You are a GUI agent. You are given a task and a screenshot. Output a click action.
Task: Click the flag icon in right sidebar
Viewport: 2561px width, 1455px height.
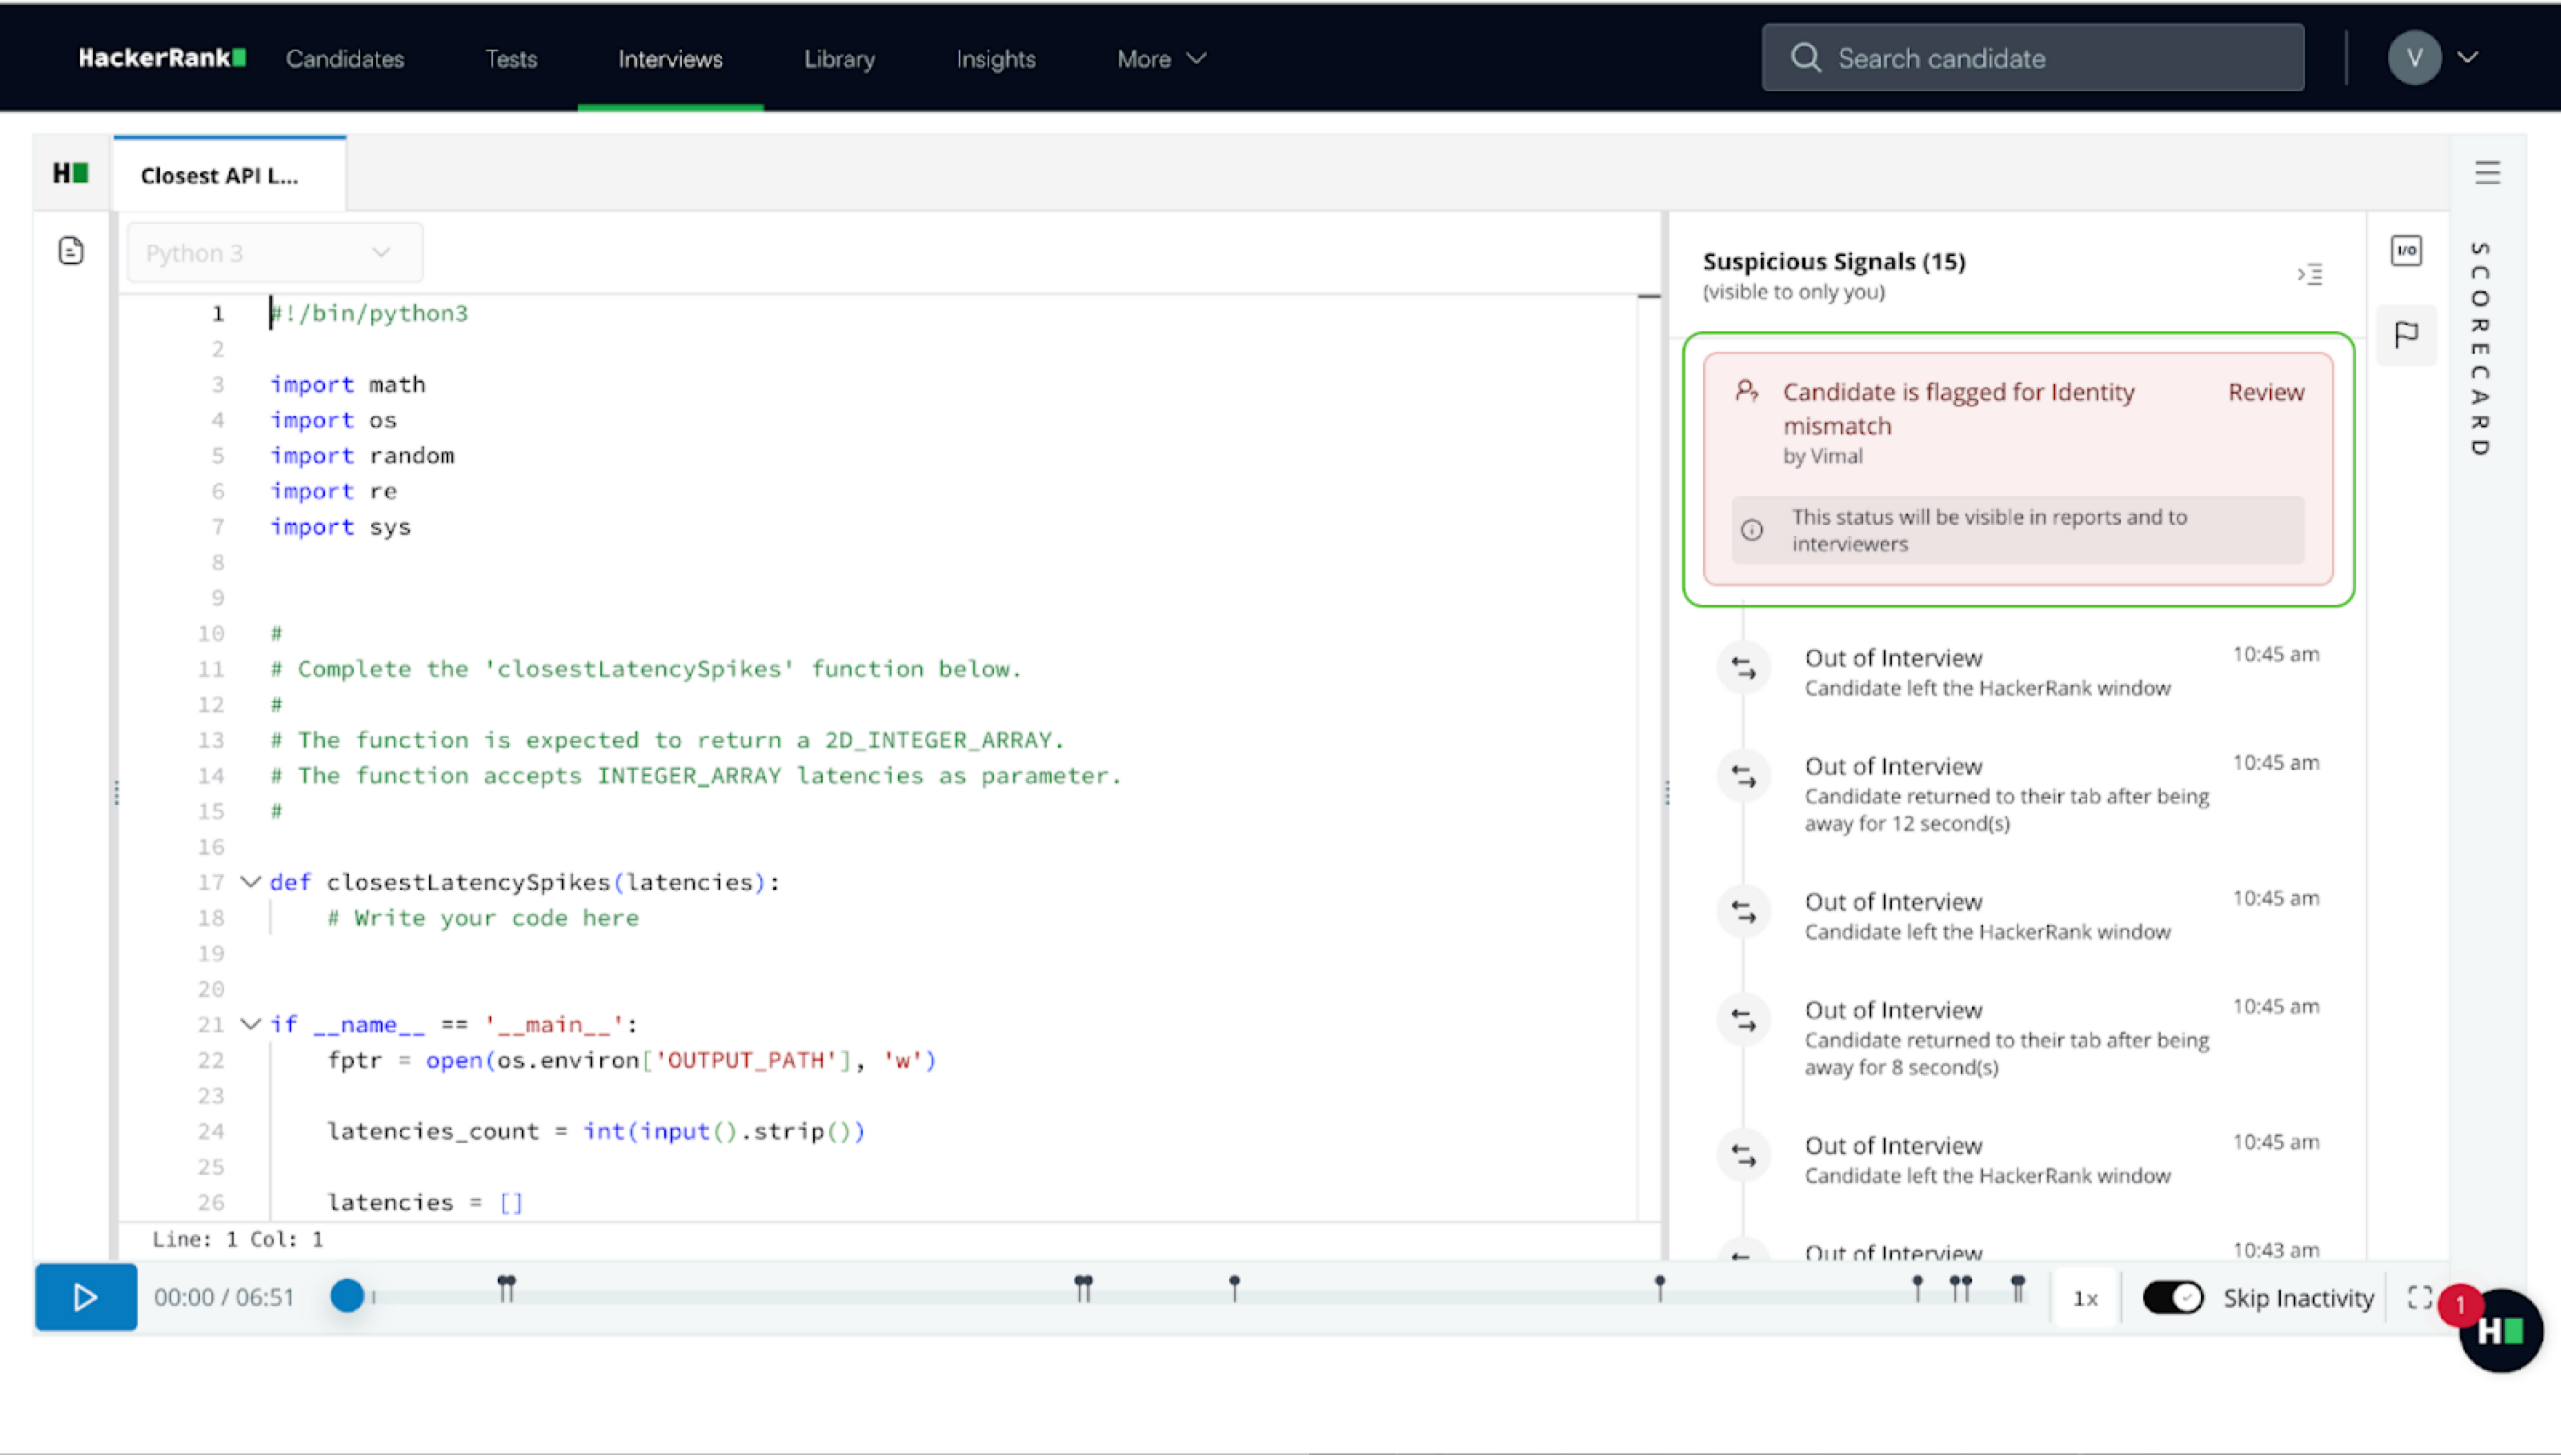pyautogui.click(x=2406, y=334)
